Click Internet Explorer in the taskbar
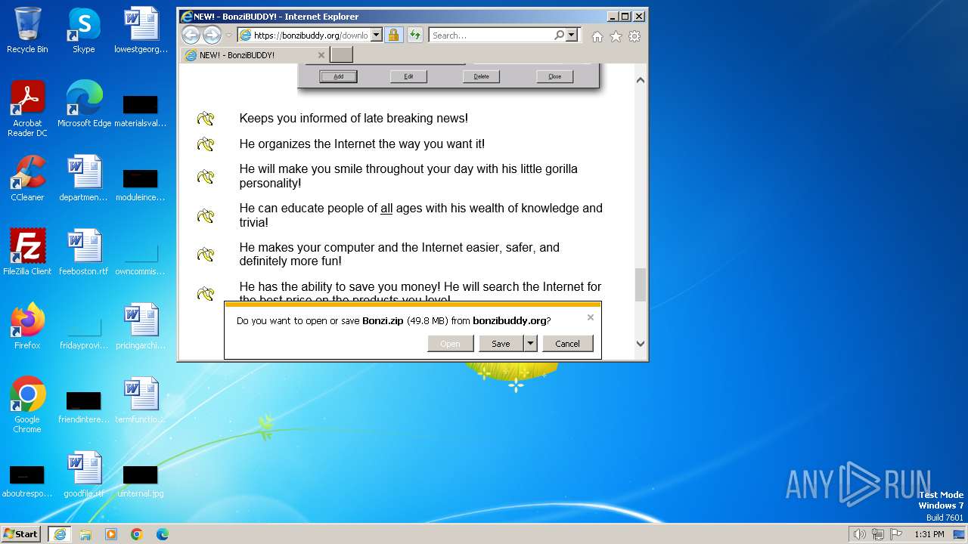The image size is (968, 544). coord(59,534)
